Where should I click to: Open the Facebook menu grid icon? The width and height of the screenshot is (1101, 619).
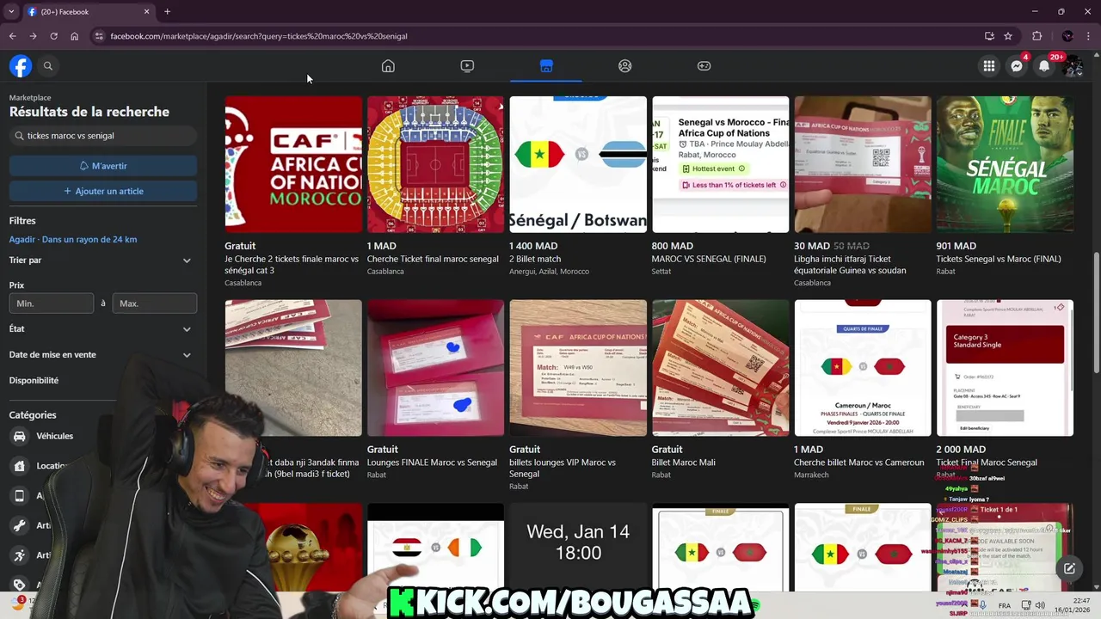click(x=989, y=66)
